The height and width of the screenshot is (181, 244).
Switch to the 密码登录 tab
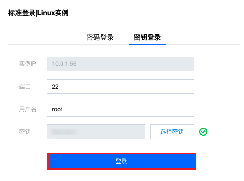100,37
